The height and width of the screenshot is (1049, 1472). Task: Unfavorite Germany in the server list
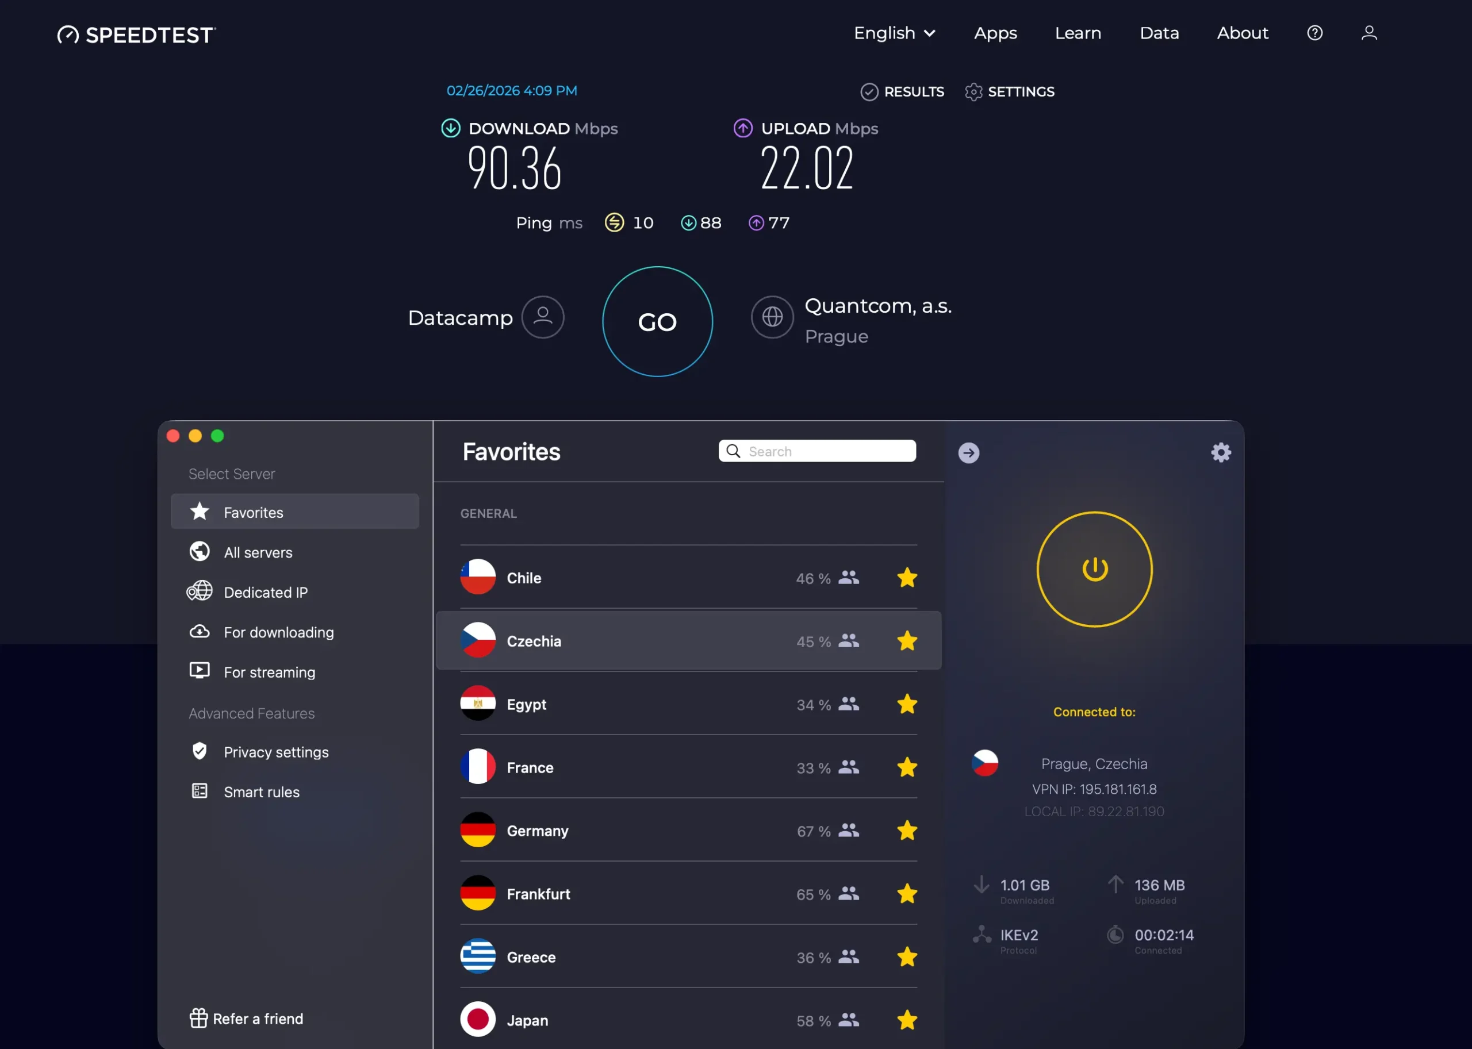pyautogui.click(x=907, y=831)
